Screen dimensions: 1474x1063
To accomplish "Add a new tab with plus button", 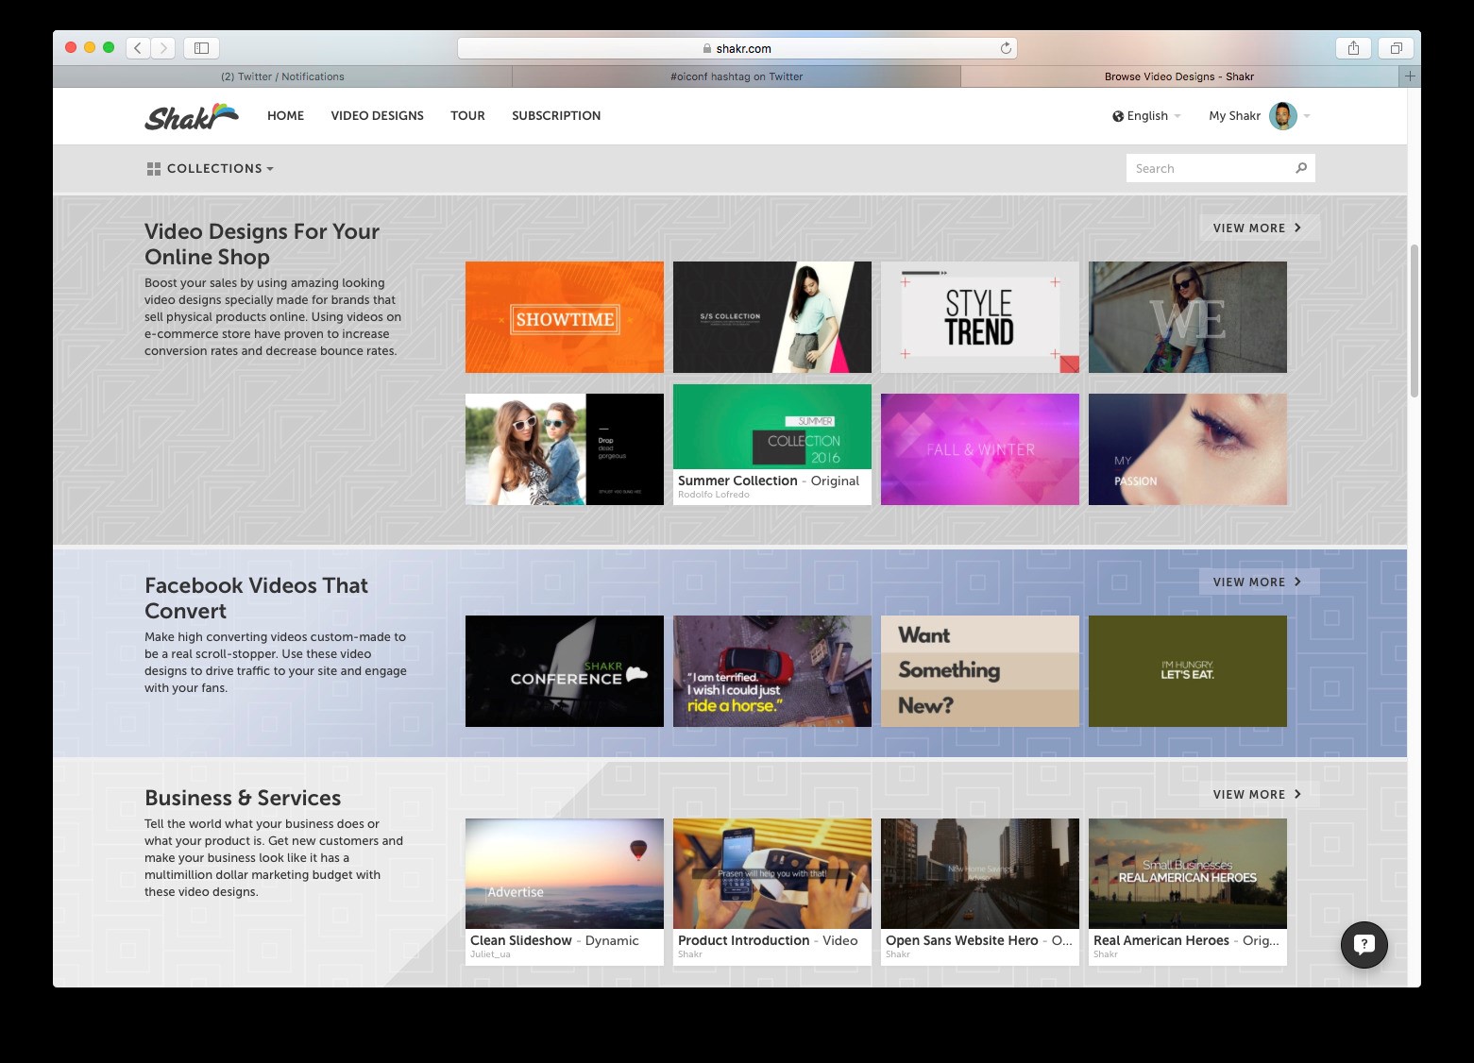I will pos(1410,76).
